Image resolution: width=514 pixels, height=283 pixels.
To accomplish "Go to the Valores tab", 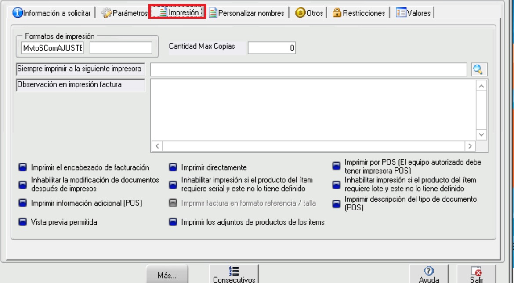I will coord(413,13).
